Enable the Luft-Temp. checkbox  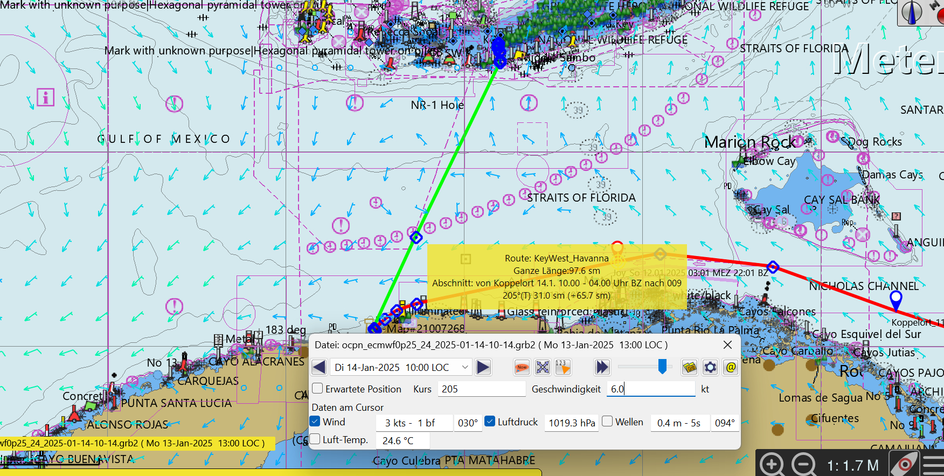[x=315, y=439]
